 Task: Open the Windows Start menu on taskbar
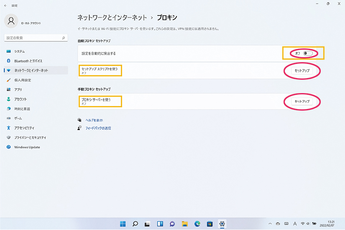coord(123,224)
